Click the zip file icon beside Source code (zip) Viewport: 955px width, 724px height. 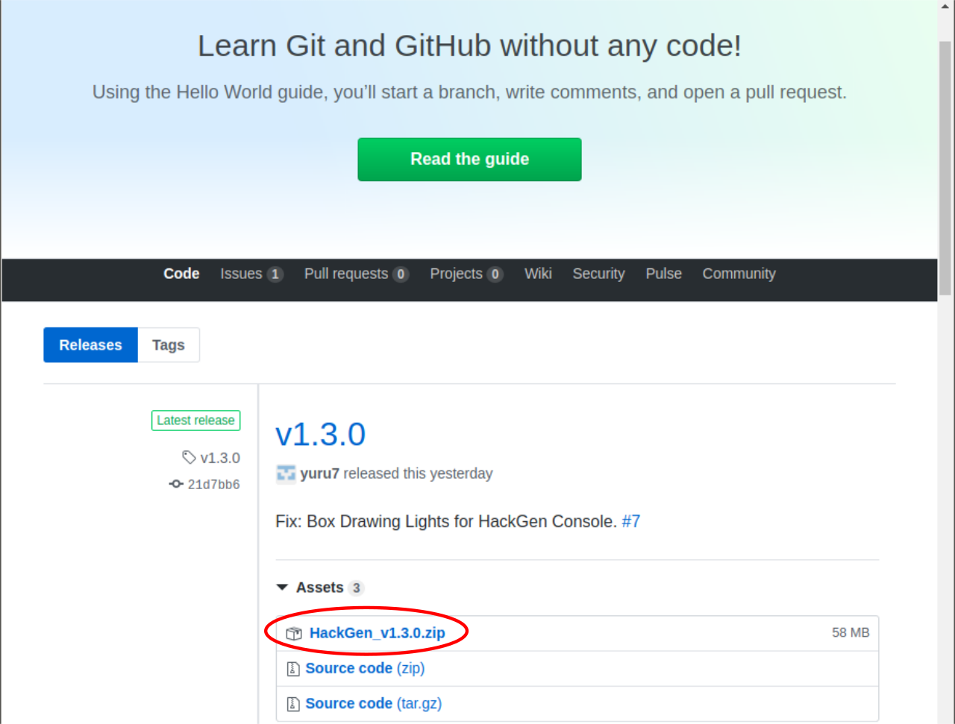click(x=293, y=669)
